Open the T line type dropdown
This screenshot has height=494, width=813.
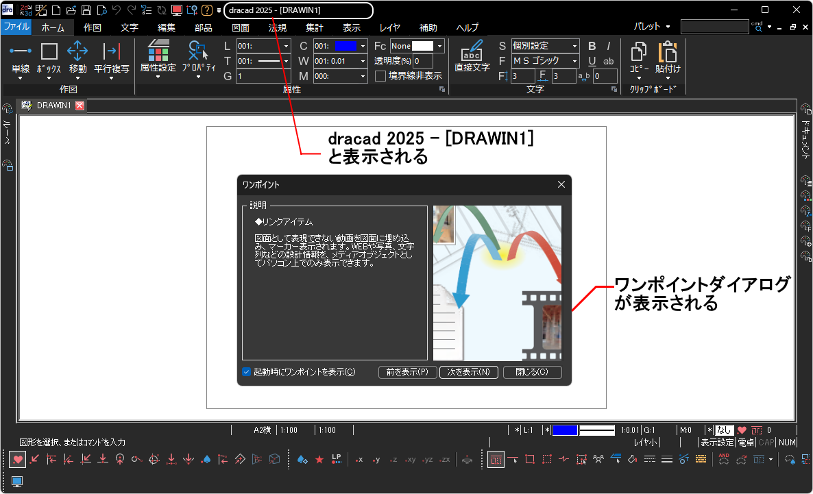(286, 61)
